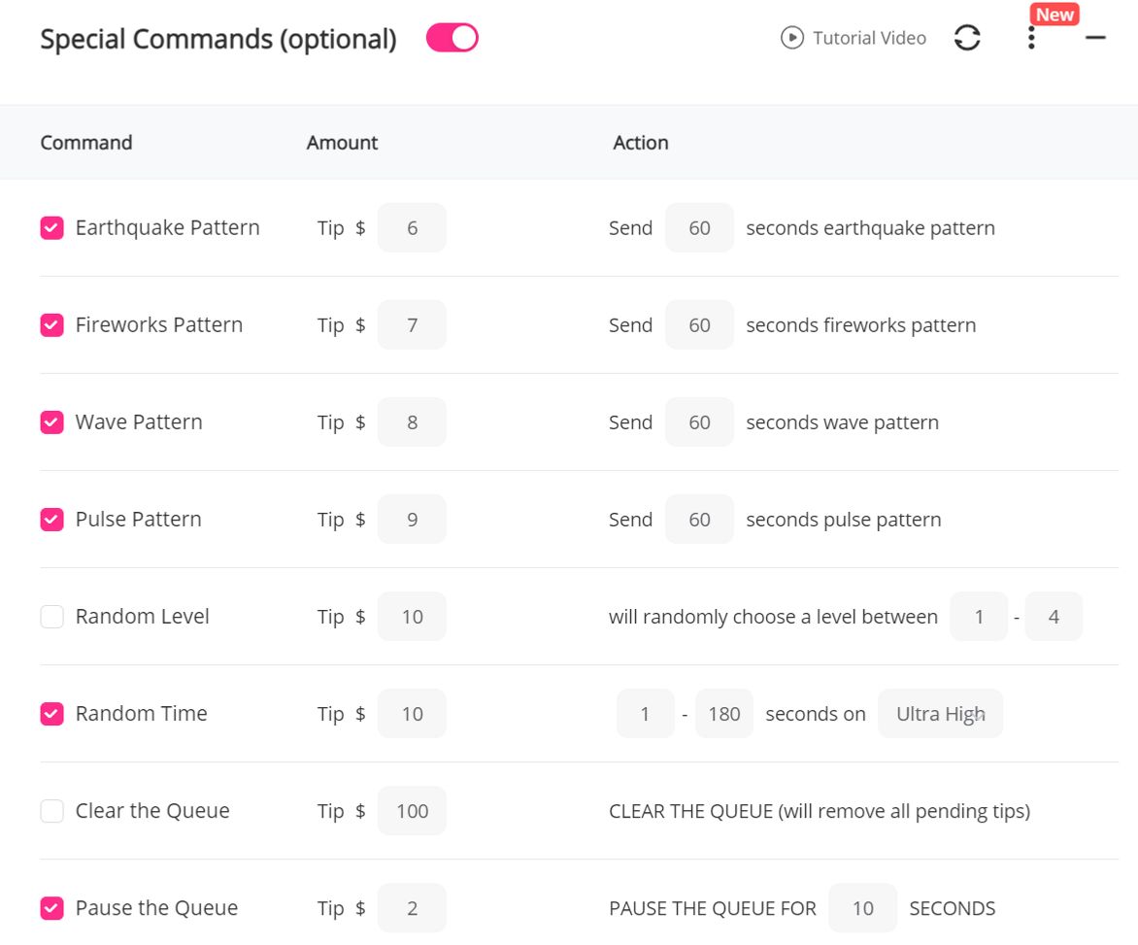The width and height of the screenshot is (1138, 945).
Task: Uncheck the Wave Pattern checkbox
Action: click(51, 422)
